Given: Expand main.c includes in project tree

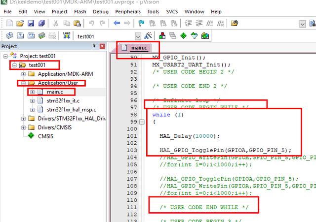Looking at the screenshot, I should point(32,92).
